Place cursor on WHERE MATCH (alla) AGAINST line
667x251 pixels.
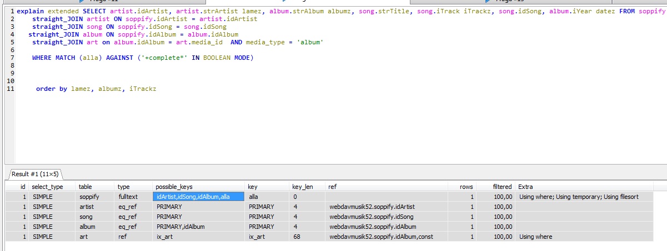(143, 58)
